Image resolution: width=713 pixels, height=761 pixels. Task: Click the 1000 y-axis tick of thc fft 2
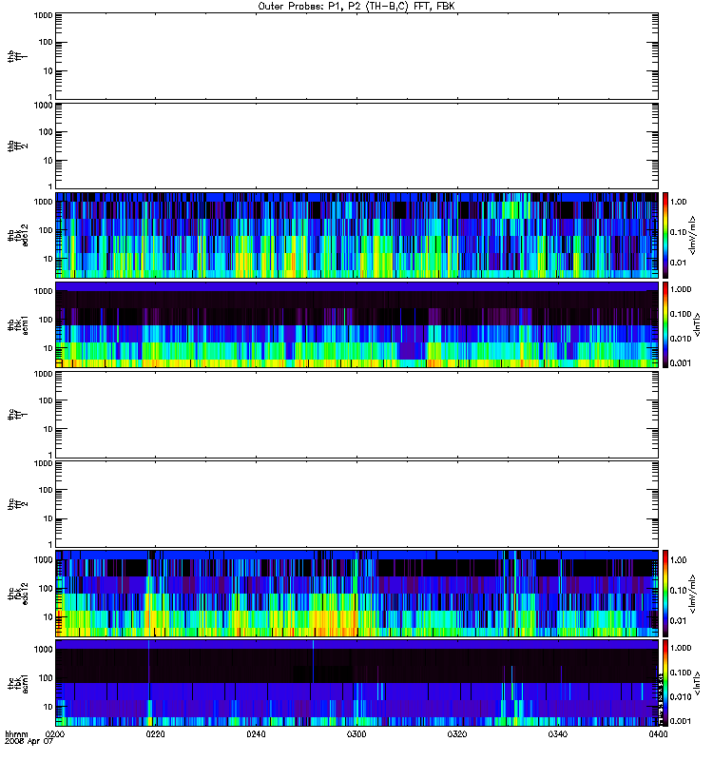pyautogui.click(x=43, y=463)
